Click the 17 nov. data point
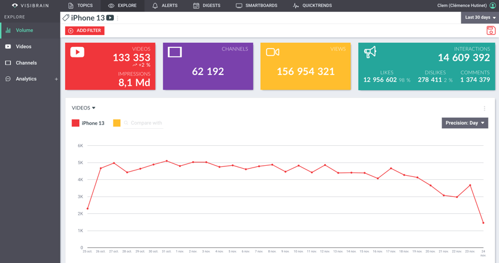This screenshot has height=263, width=499. point(391,168)
